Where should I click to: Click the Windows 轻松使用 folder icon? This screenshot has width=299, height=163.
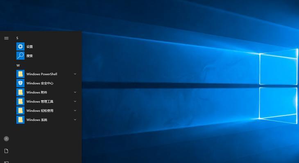pos(20,110)
